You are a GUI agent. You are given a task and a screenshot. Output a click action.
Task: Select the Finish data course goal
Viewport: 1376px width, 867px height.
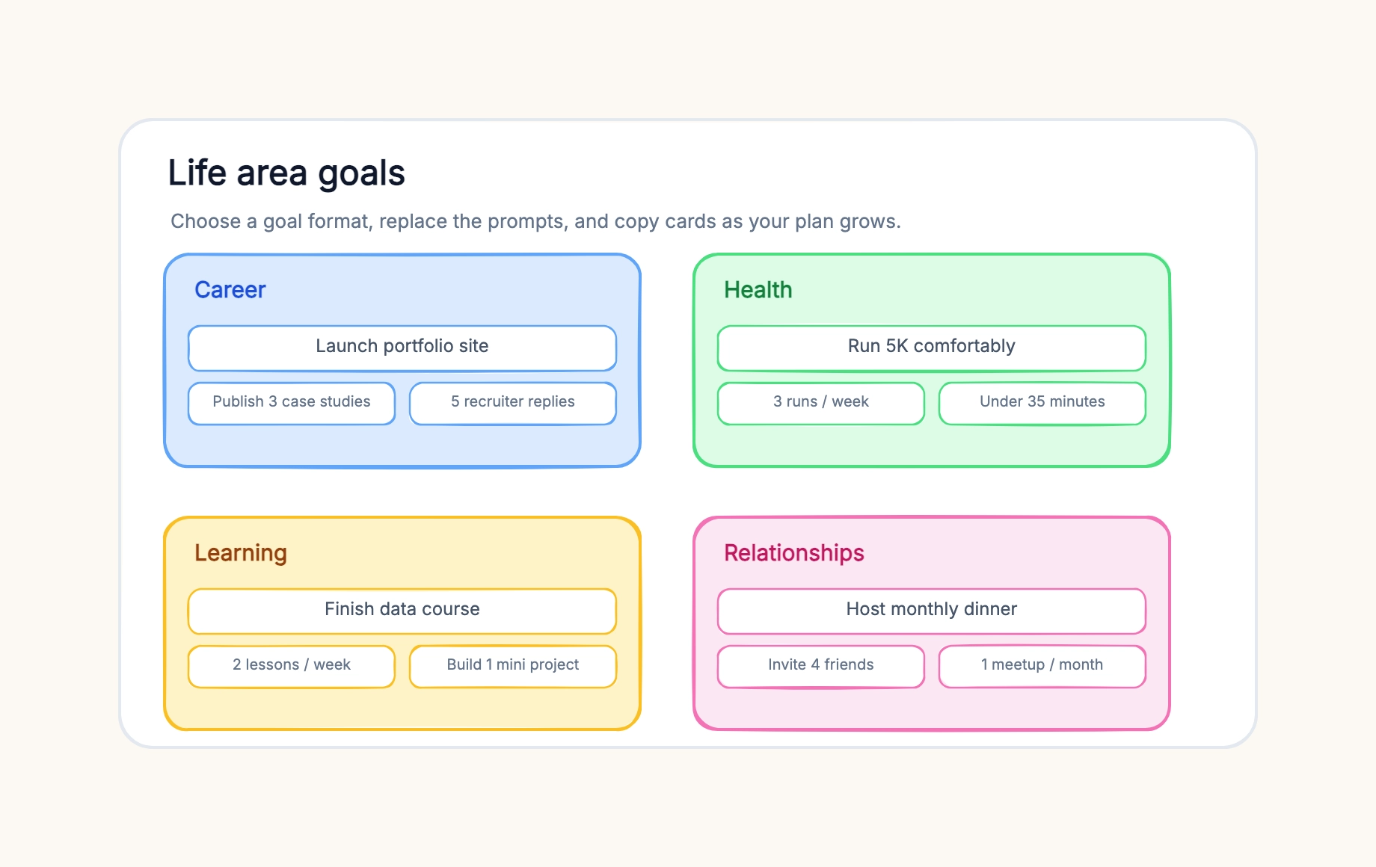pos(402,611)
